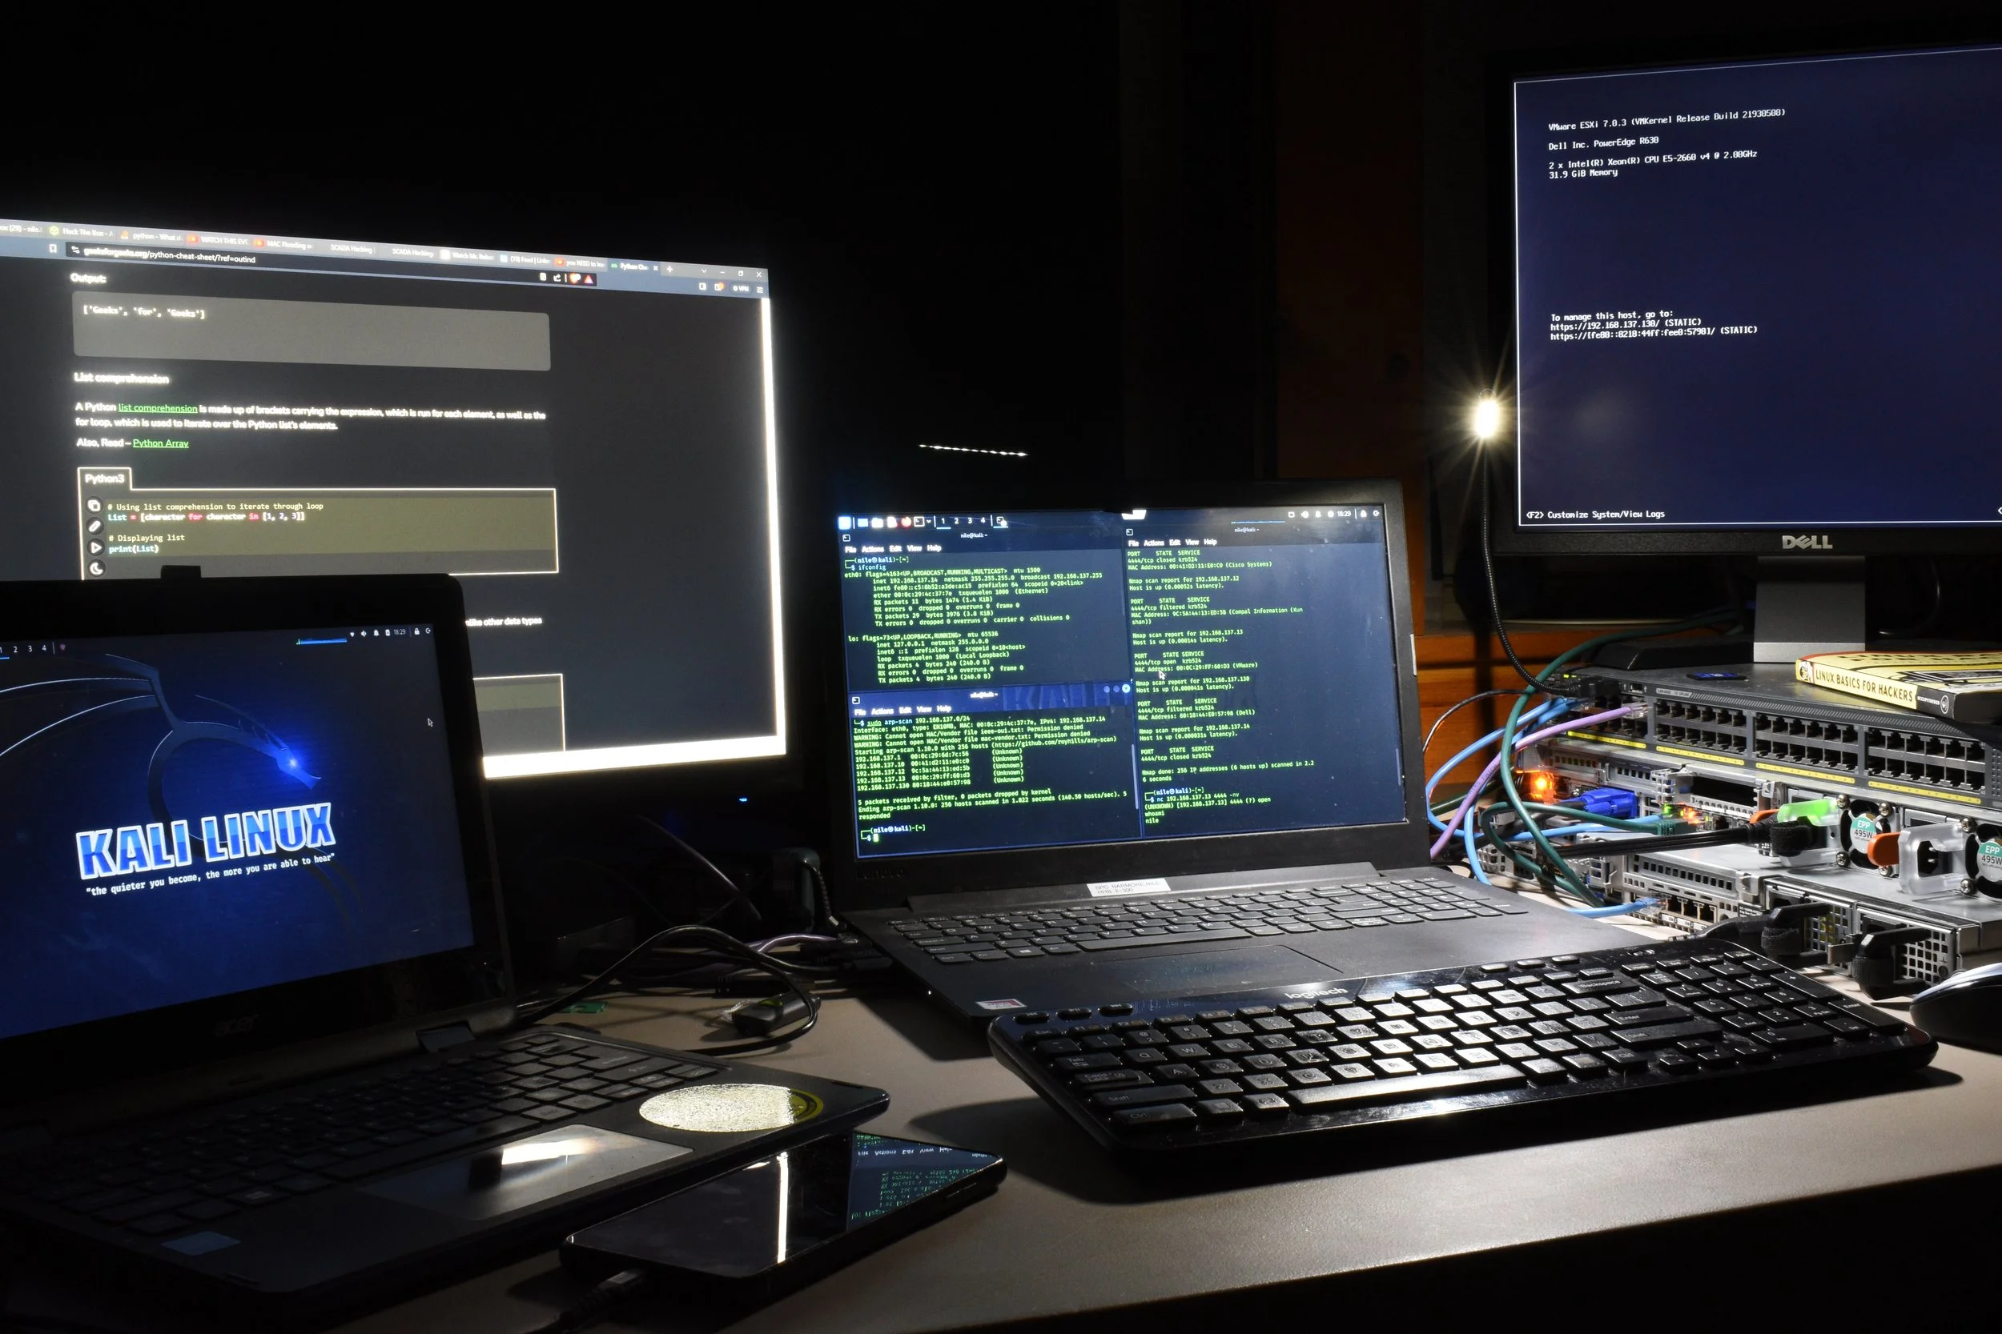Viewport: 2002px width, 1334px height.
Task: Run the Python3 code with play icon
Action: coord(95,548)
